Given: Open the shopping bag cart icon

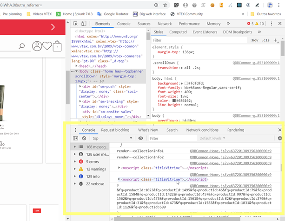Looking at the screenshot, I should tap(57, 46).
